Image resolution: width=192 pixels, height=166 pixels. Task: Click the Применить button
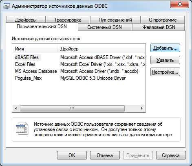138,155
